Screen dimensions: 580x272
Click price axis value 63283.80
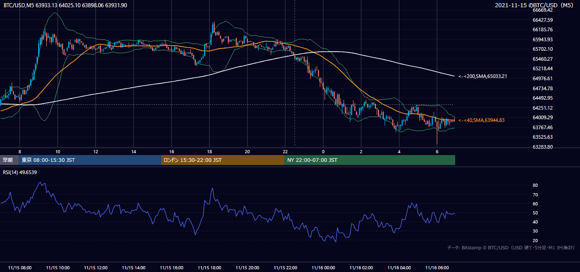click(x=542, y=147)
